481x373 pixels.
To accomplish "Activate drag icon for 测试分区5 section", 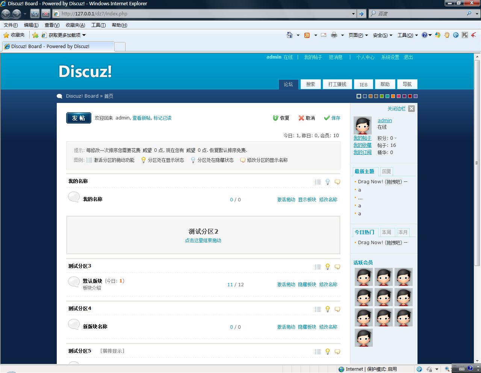I will coord(318,352).
